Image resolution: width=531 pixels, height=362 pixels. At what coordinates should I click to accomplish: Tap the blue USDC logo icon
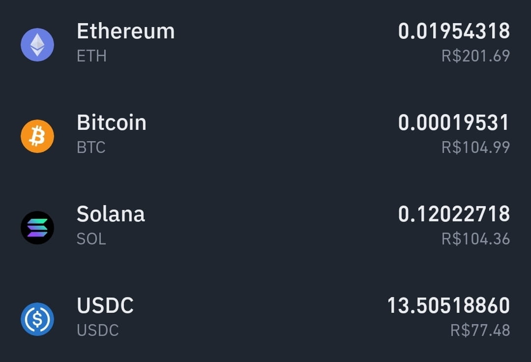37,319
